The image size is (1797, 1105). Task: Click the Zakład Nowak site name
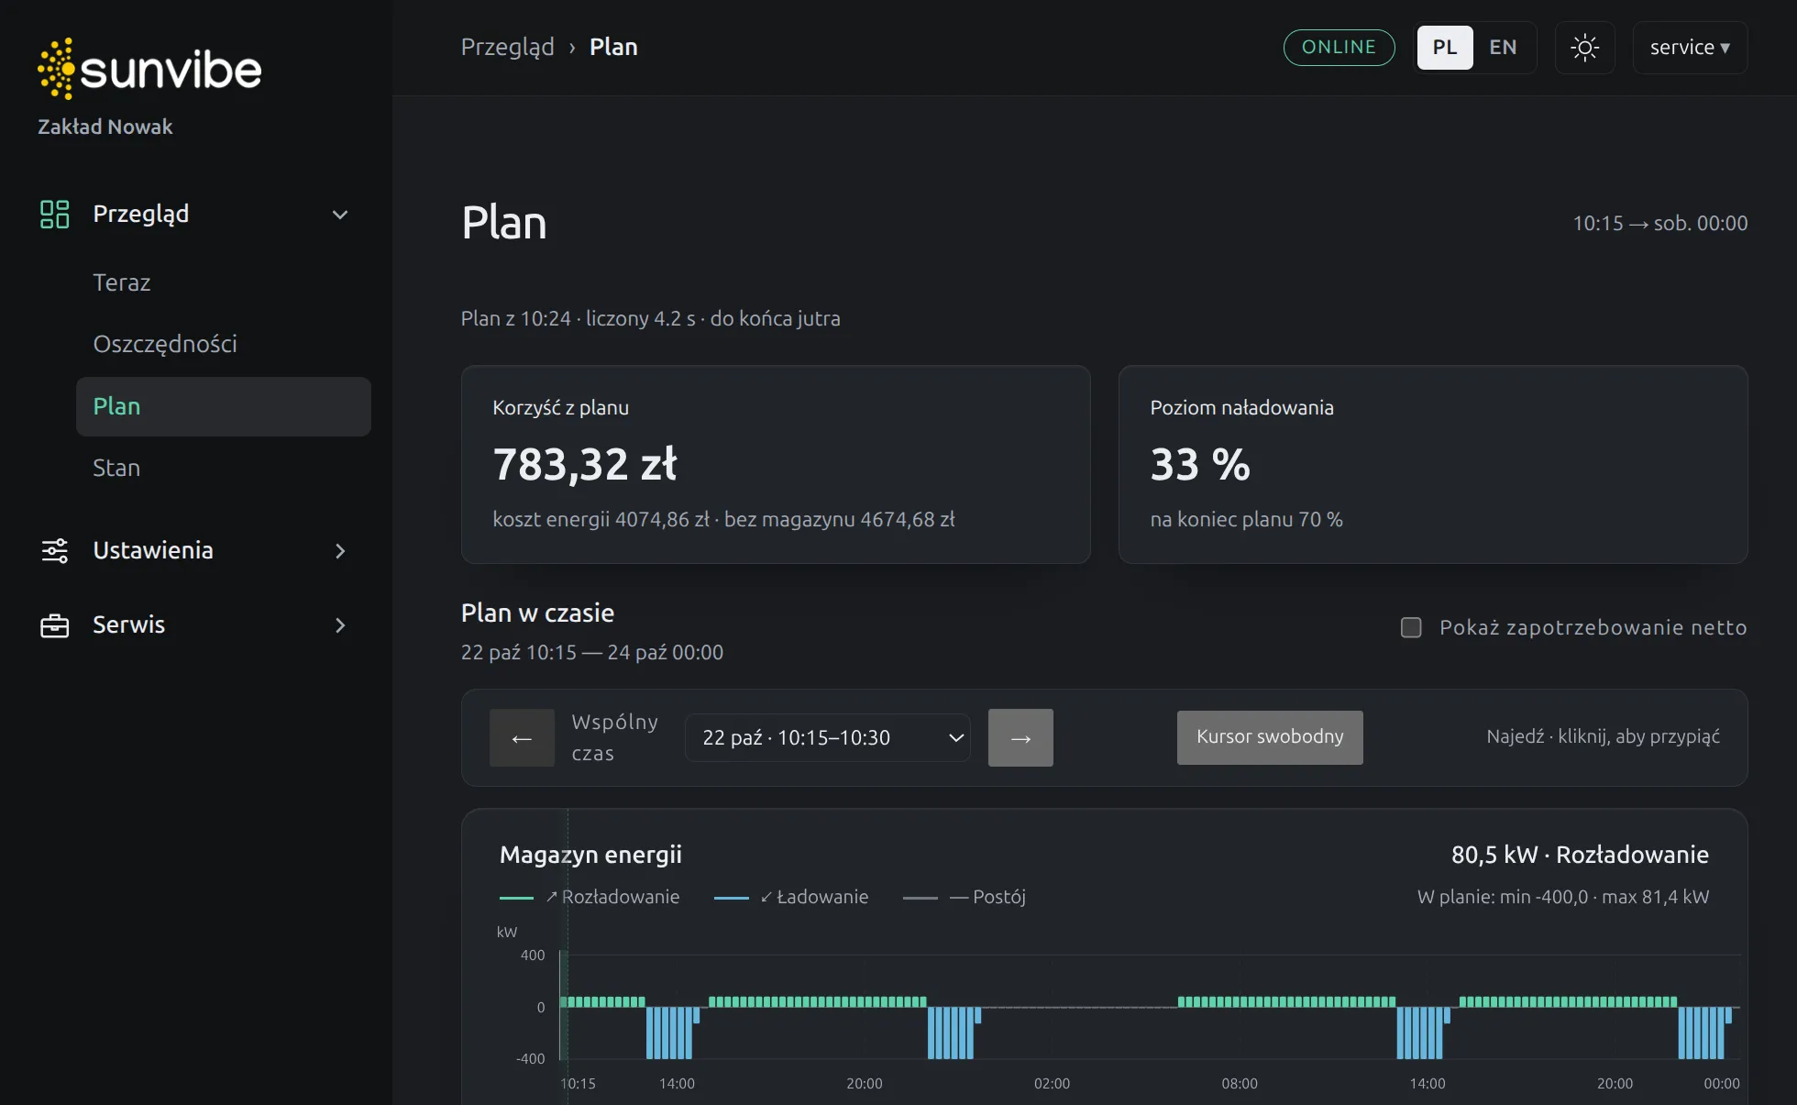105,127
